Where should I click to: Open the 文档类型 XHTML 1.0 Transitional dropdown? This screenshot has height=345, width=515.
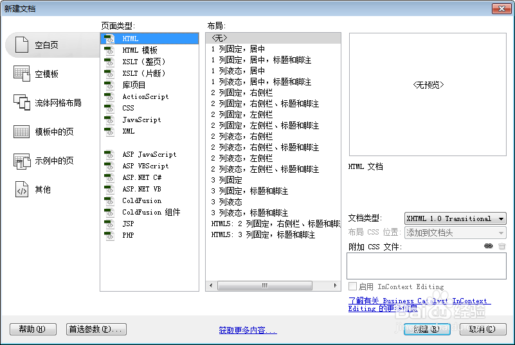click(455, 218)
